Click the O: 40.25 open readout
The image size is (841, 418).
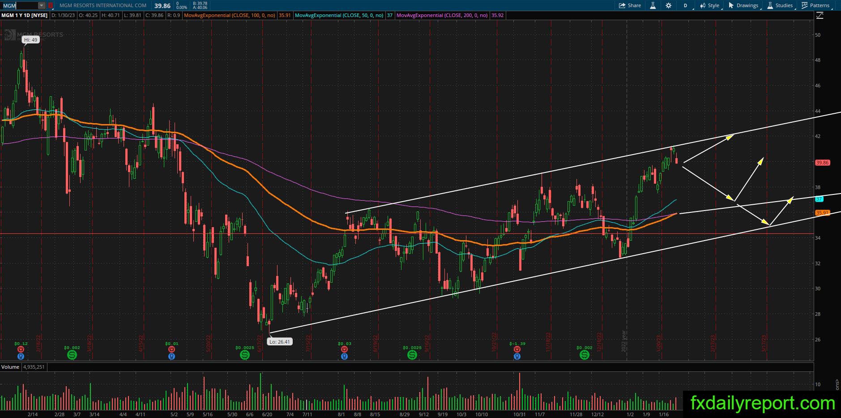[x=89, y=15]
